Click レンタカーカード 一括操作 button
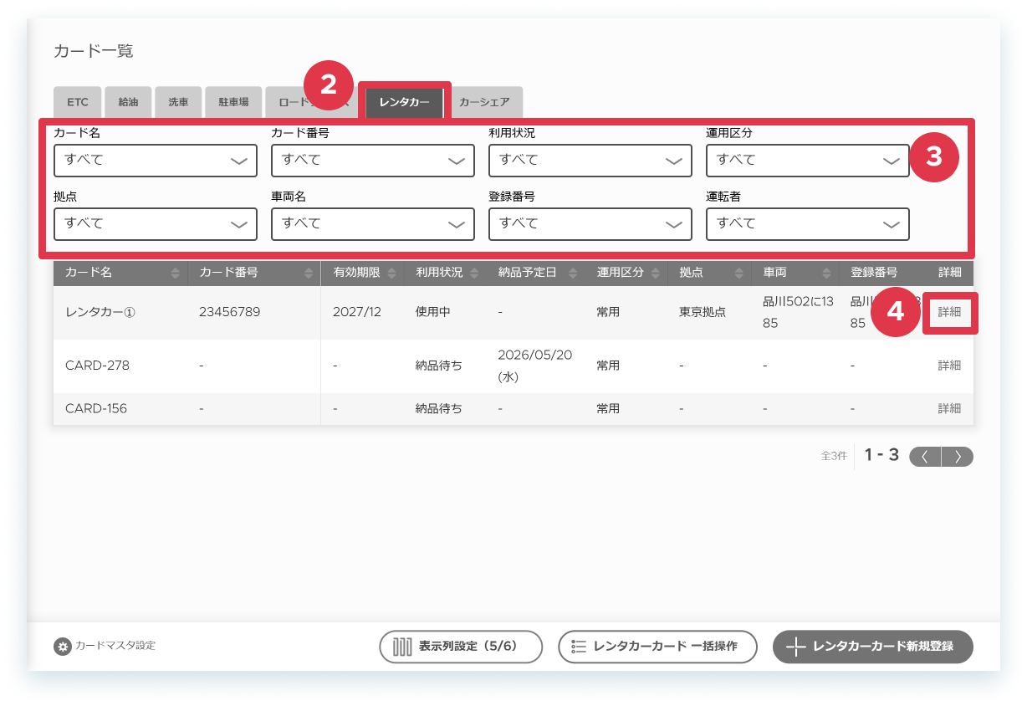Viewport: 1027px width, 706px height. pyautogui.click(x=657, y=647)
